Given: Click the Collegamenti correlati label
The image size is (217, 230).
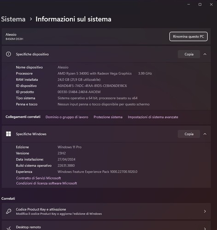Looking at the screenshot, I should [23, 117].
